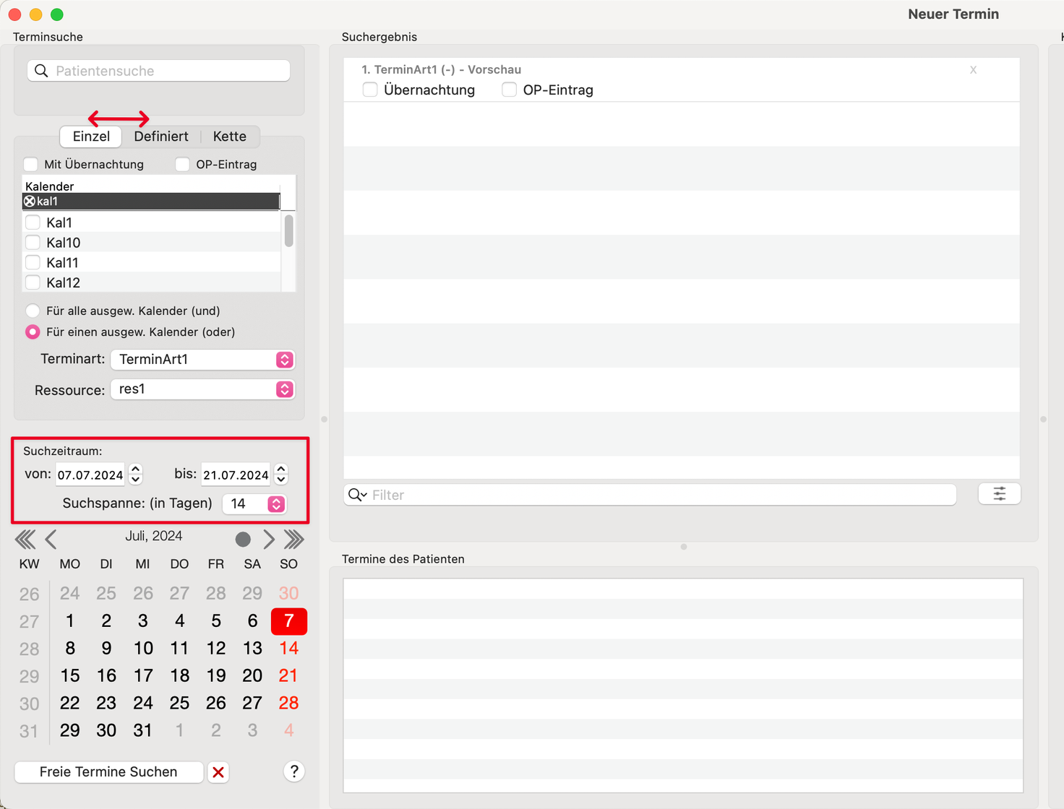
Task: Click Freie Termine Suchen button
Action: click(x=108, y=772)
